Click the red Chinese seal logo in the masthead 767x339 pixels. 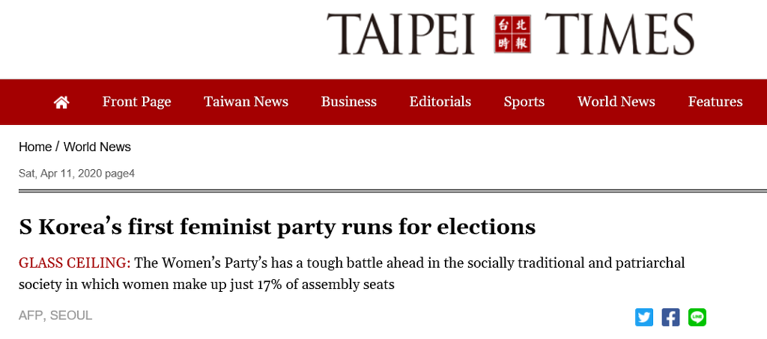[x=512, y=34]
